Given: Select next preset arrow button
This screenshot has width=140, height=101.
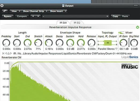Looking at the screenshot, I should [x=38, y=16].
